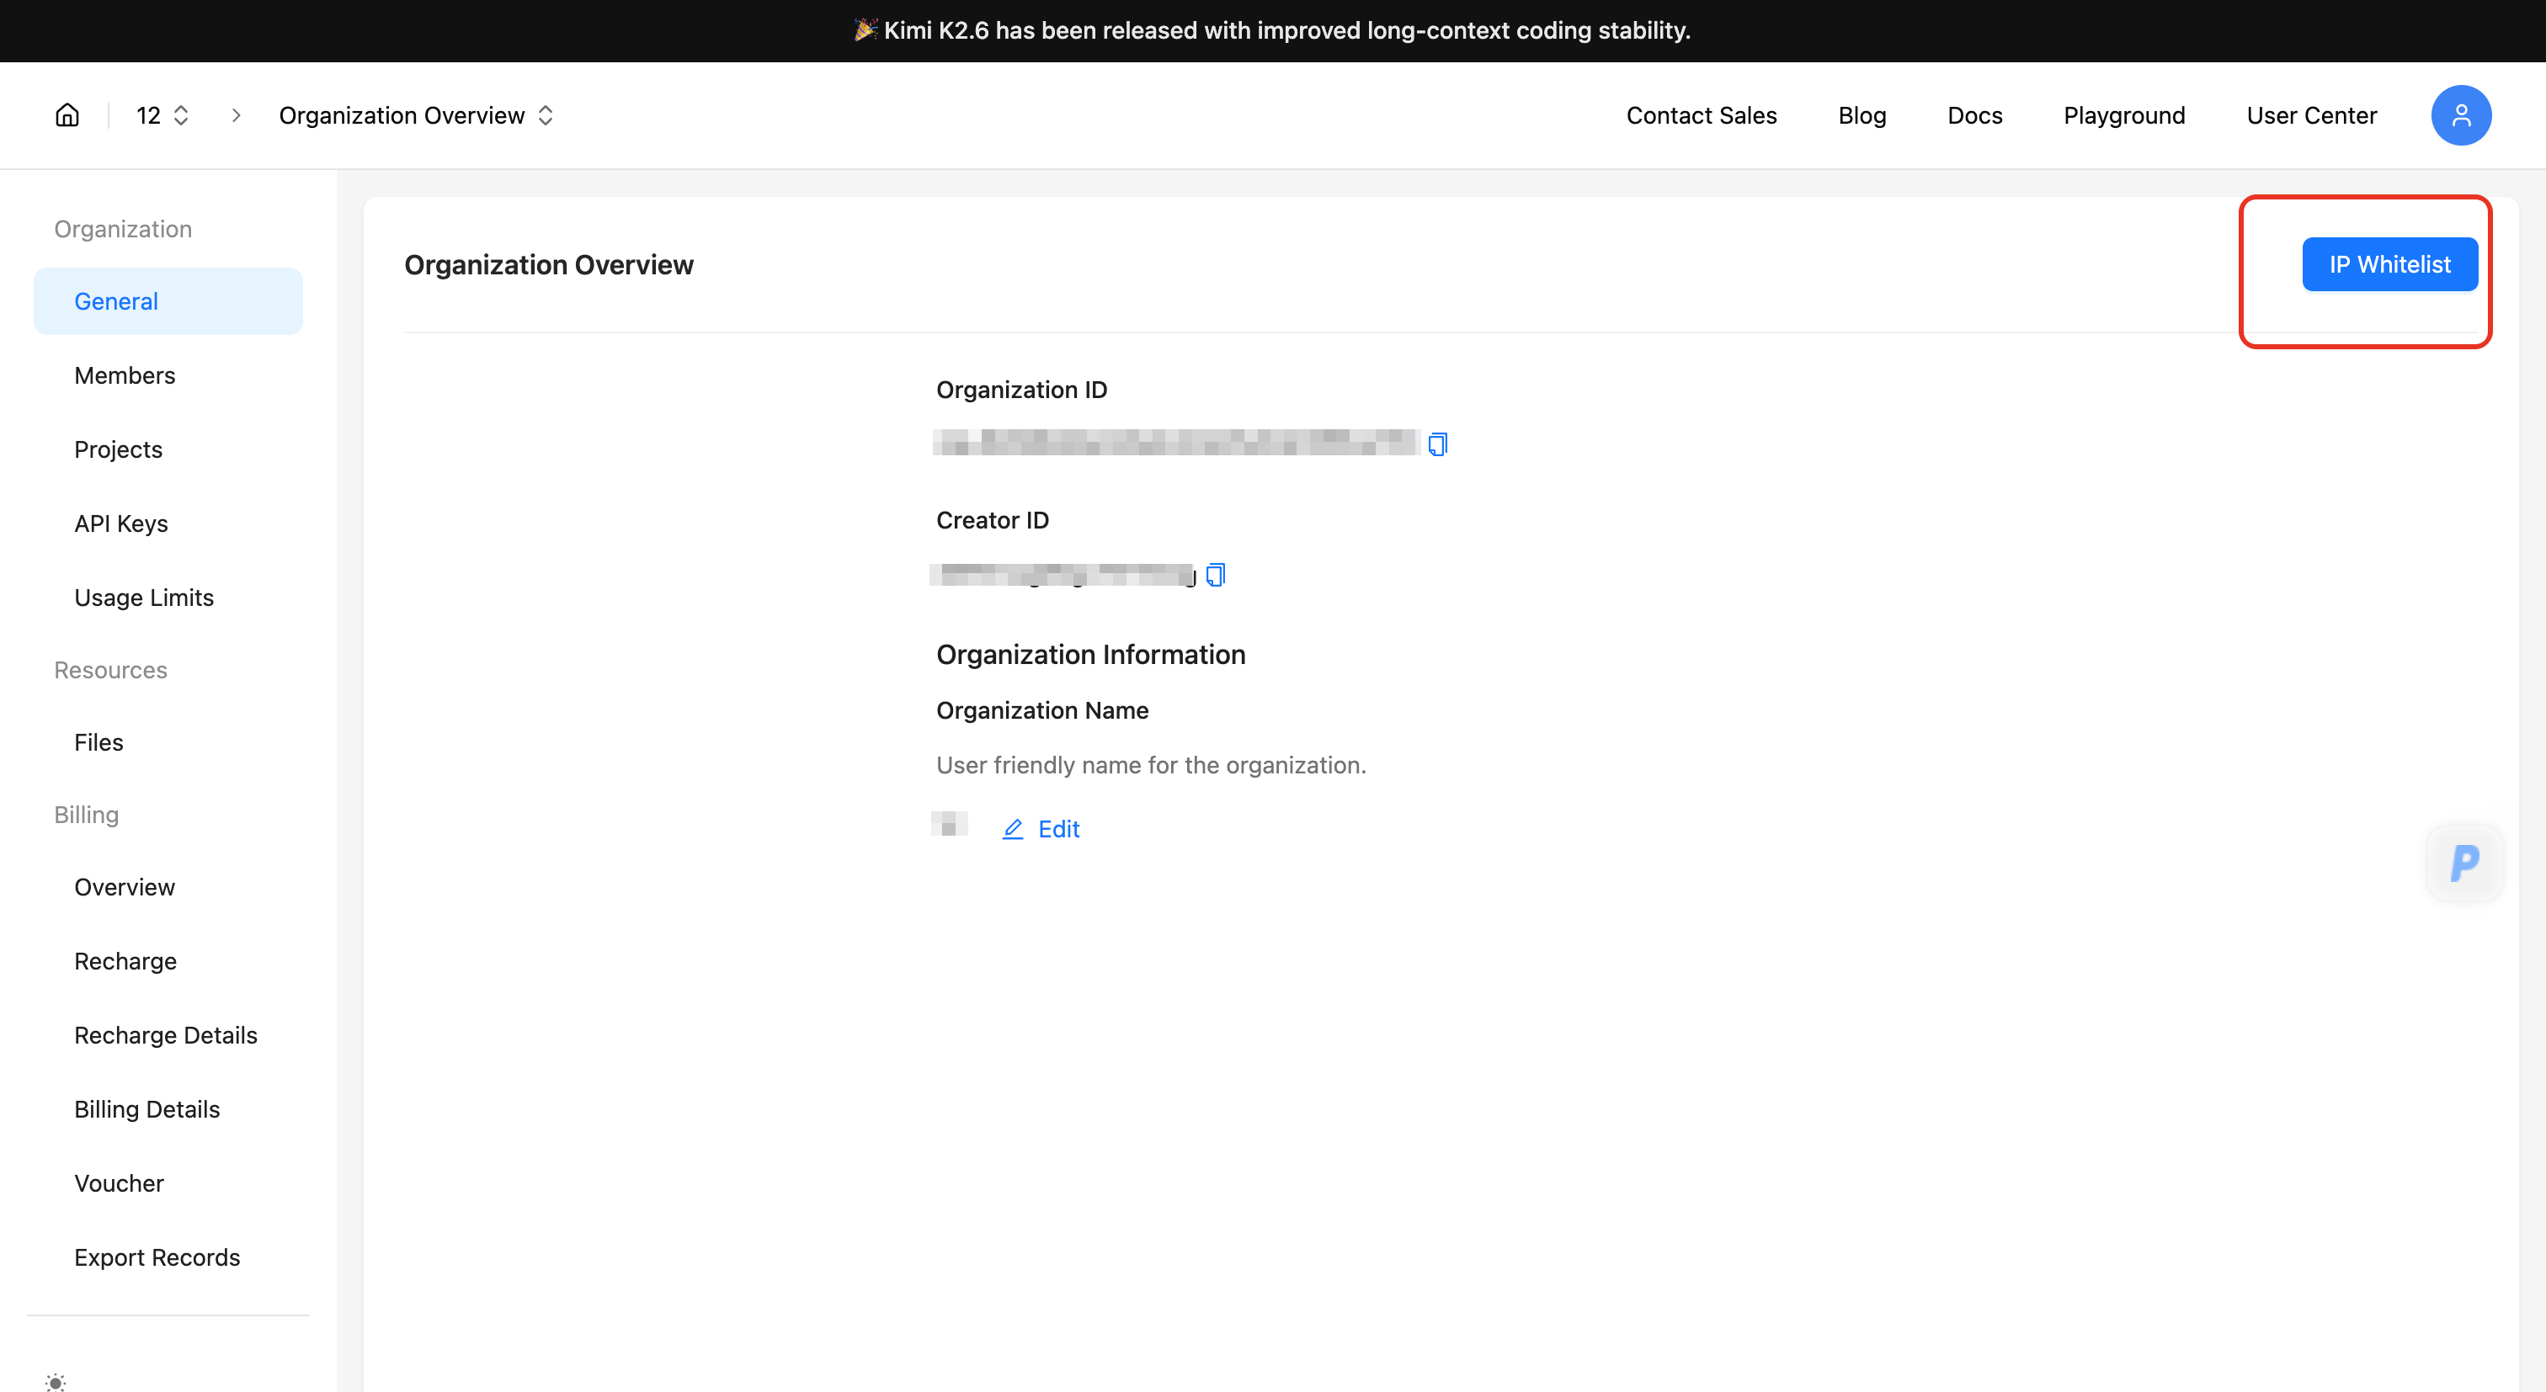This screenshot has width=2546, height=1392.
Task: Open Files under Resources
Action: point(168,742)
